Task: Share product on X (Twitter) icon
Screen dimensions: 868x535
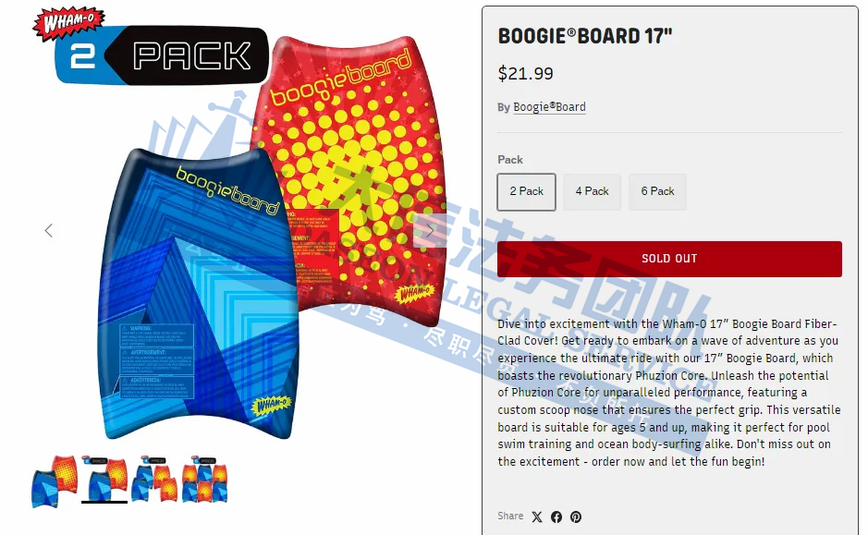Action: (537, 517)
